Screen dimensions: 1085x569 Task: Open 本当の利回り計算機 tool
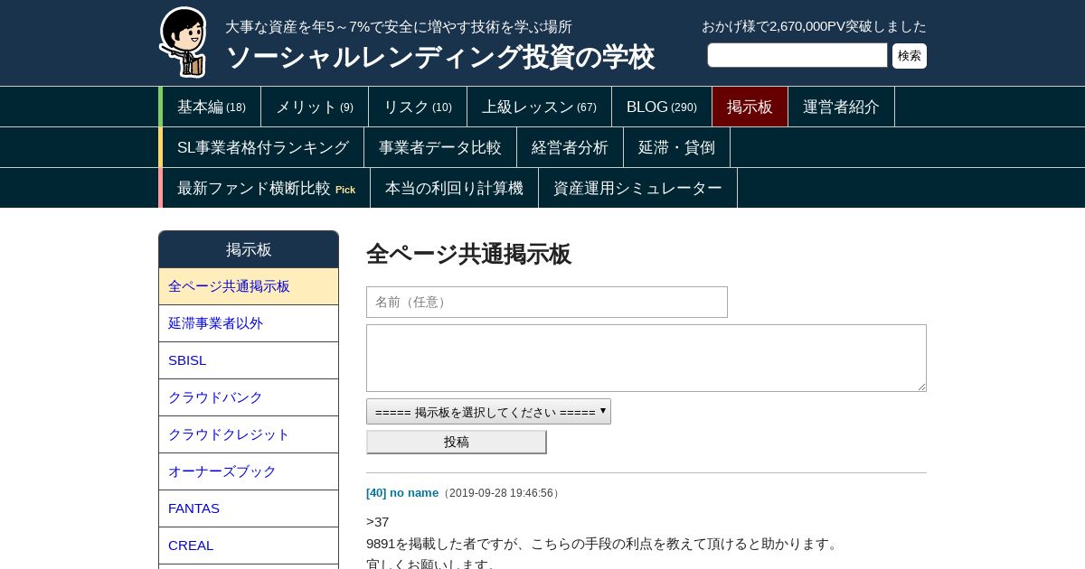(454, 188)
